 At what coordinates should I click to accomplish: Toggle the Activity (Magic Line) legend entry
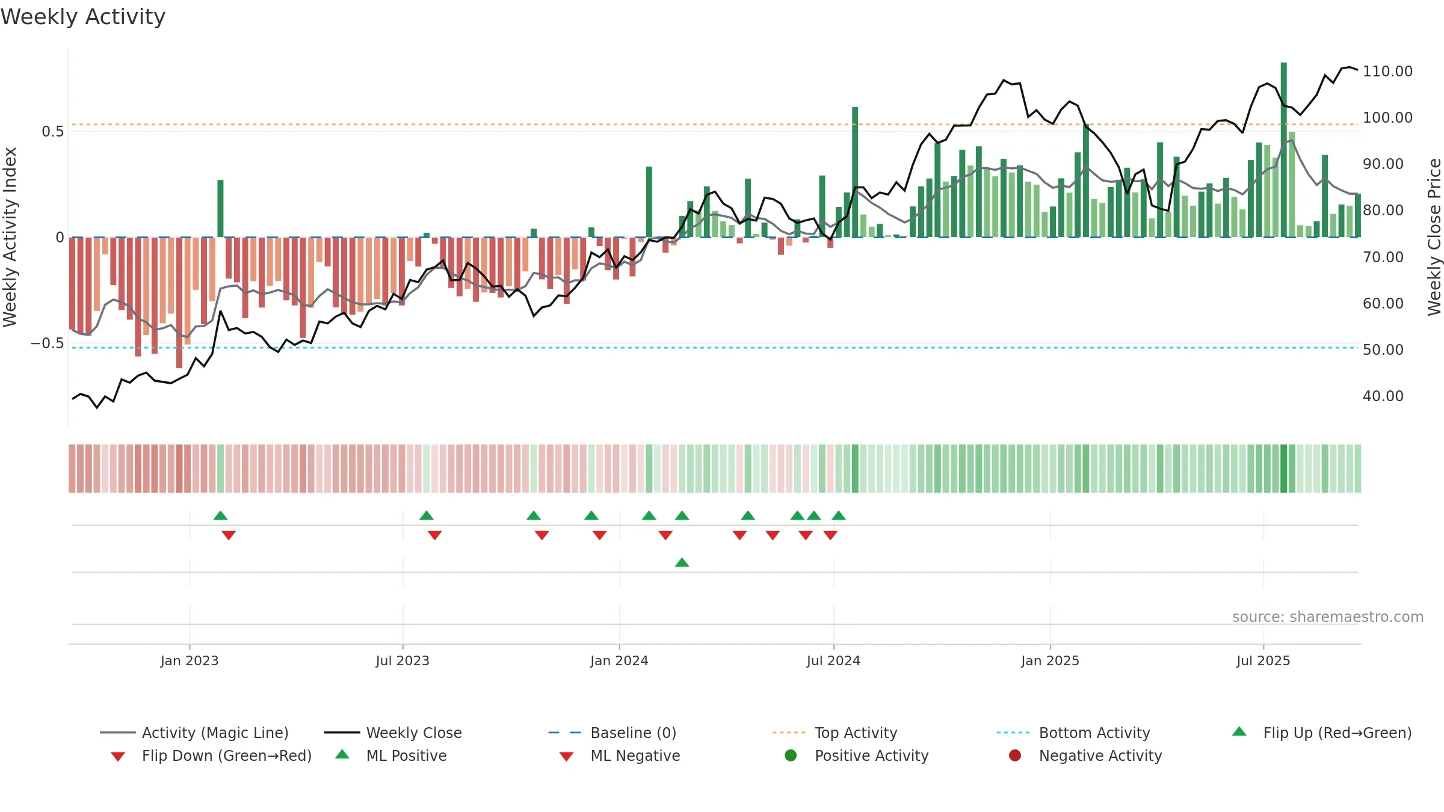pos(194,733)
